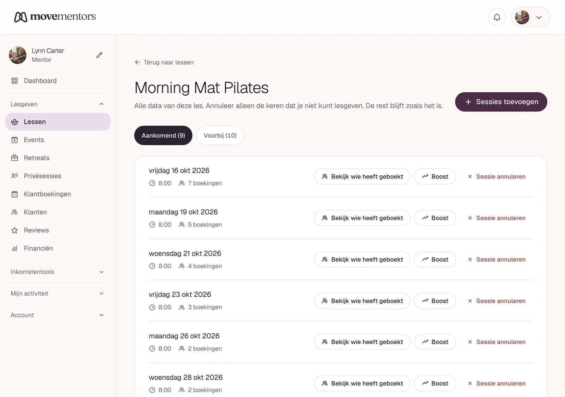Click the 'Morning Mat Pilates' heading
The height and width of the screenshot is (397, 565).
201,88
